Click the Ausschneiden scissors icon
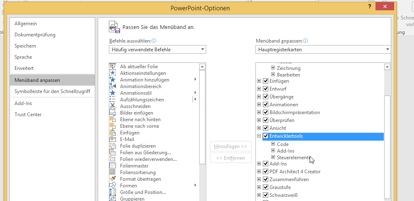The width and height of the screenshot is (414, 201). pyautogui.click(x=113, y=106)
